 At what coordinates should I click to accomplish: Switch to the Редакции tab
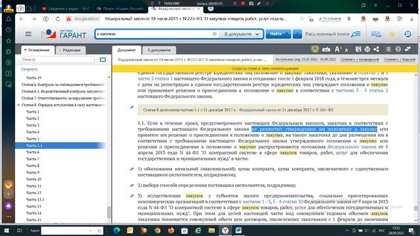pyautogui.click(x=70, y=50)
